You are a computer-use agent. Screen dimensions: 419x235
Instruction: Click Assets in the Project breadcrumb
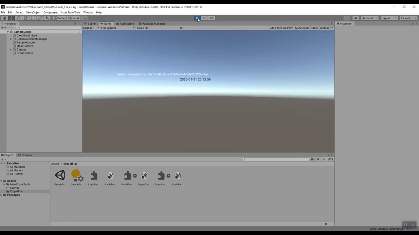pos(55,164)
